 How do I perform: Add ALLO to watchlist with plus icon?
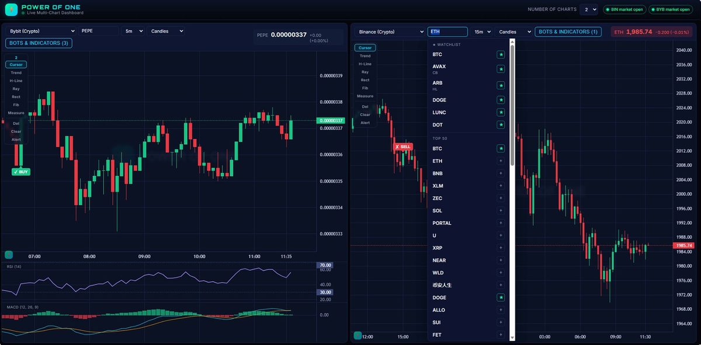(501, 310)
